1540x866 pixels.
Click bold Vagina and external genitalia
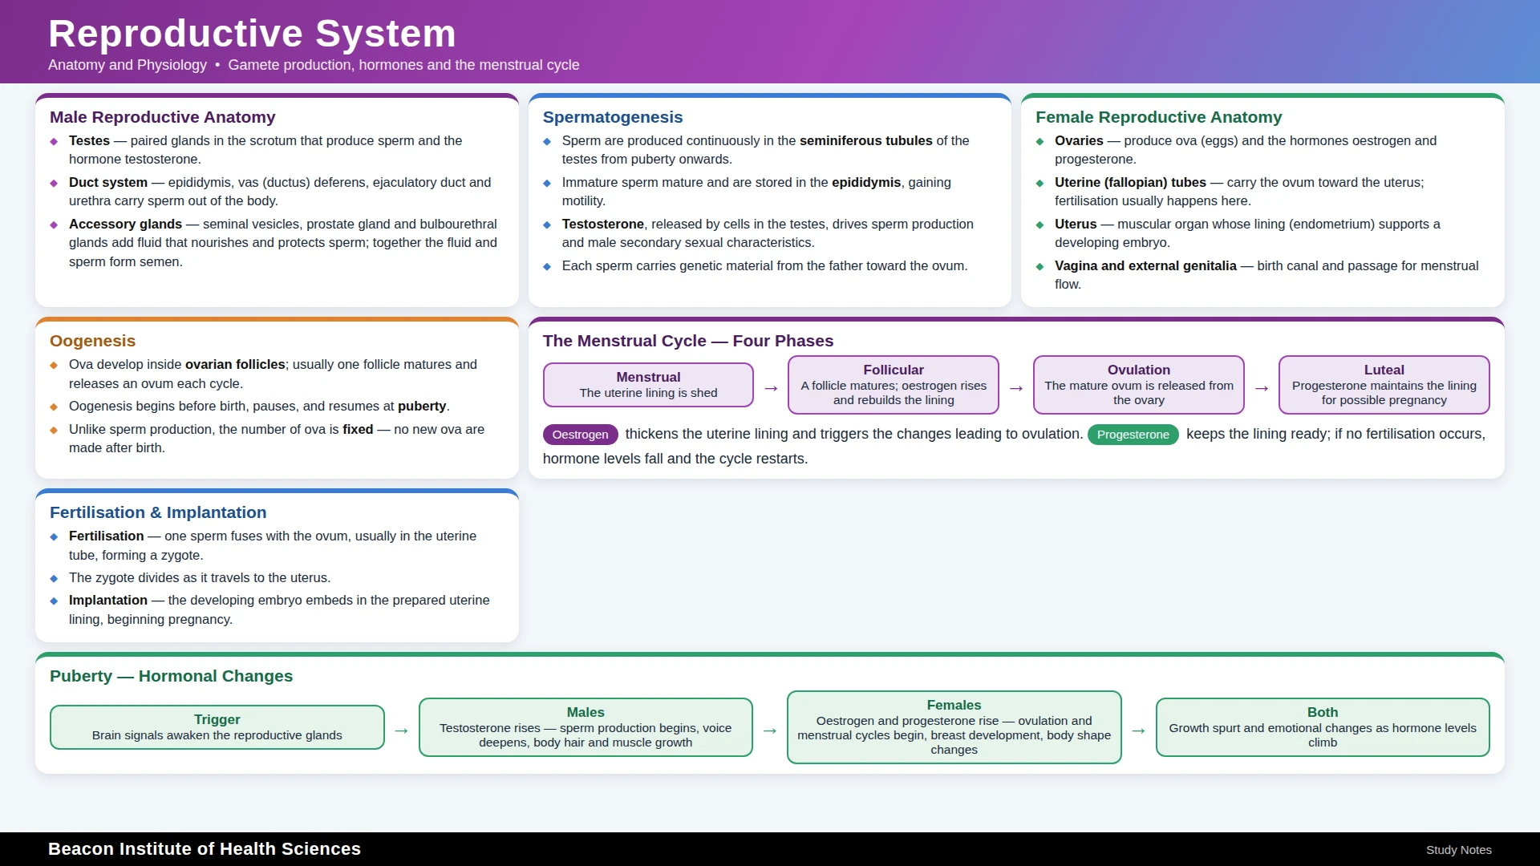(x=1145, y=265)
